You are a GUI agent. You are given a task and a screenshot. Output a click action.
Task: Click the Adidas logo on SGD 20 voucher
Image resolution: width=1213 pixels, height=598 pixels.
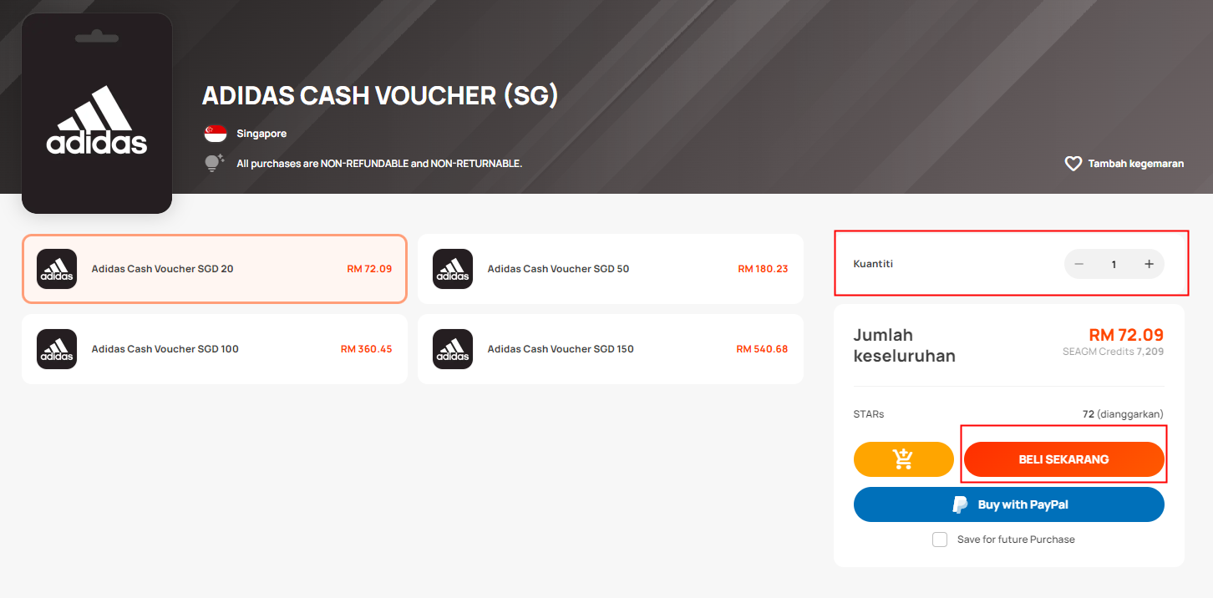pyautogui.click(x=57, y=269)
